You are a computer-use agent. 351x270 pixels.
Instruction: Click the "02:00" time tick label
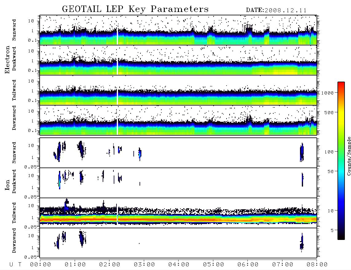pos(110,264)
